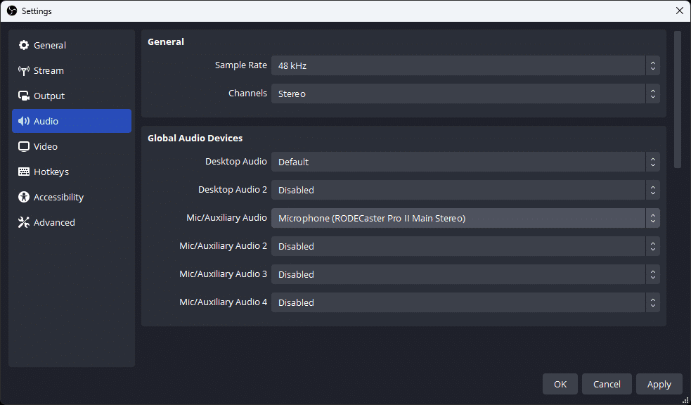Click the Accessibility person icon
The image size is (691, 405).
point(24,197)
